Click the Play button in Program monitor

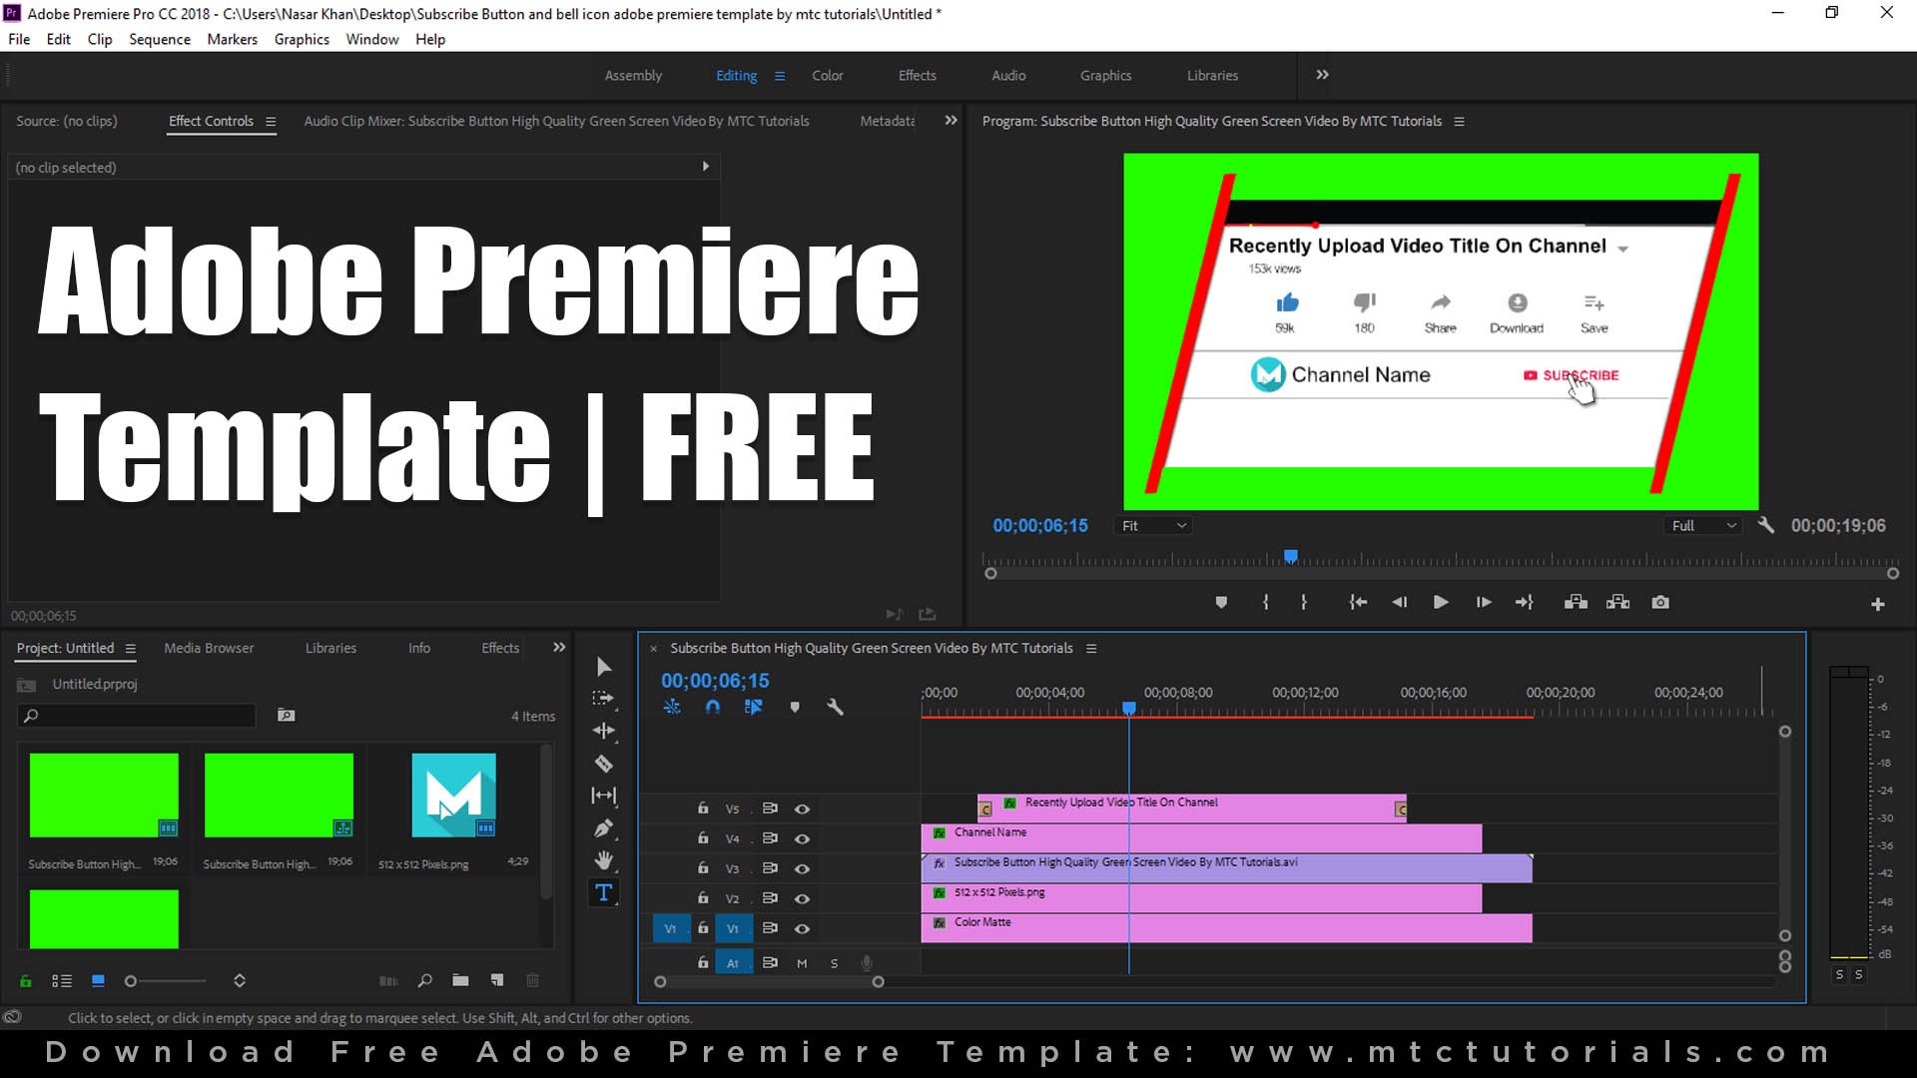click(1441, 602)
